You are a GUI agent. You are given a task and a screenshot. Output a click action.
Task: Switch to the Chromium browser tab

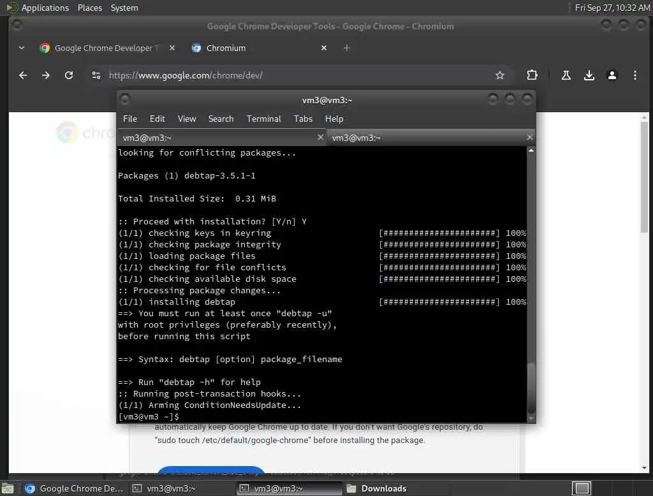[258, 48]
